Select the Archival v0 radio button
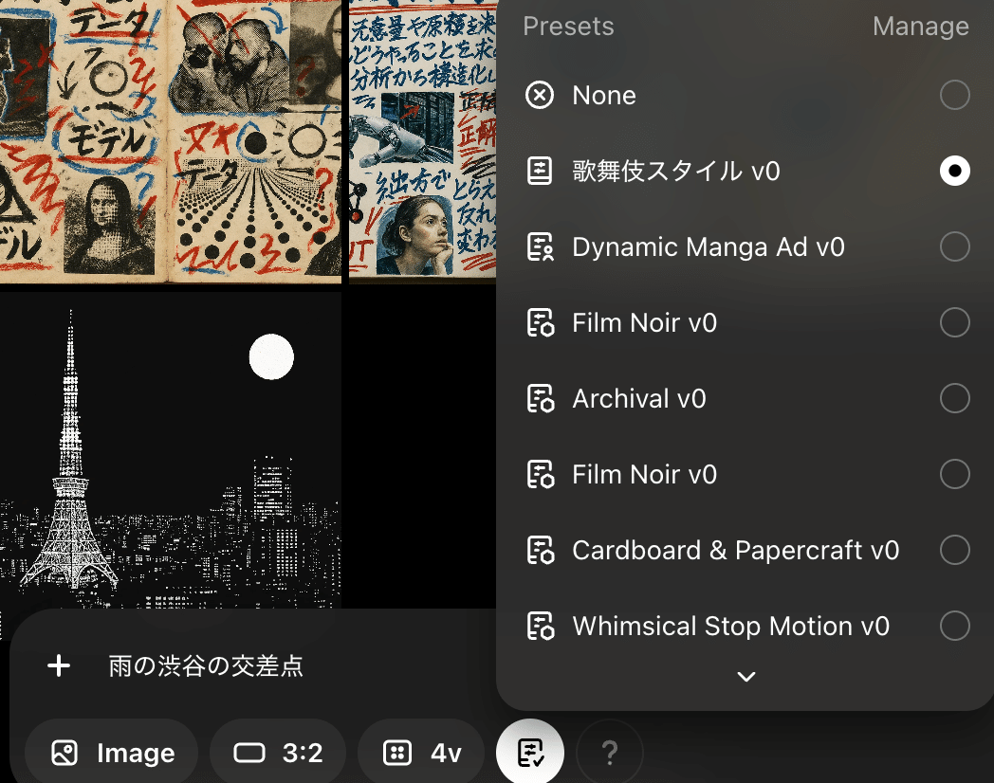 954,399
